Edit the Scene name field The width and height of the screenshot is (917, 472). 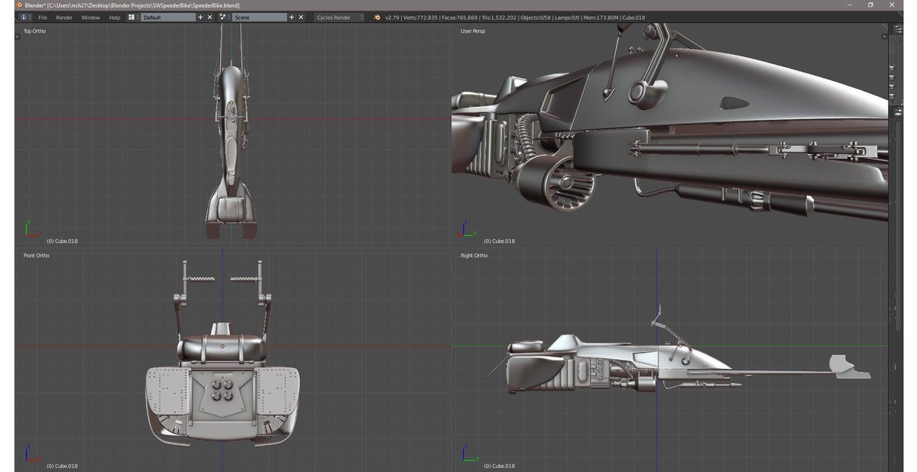(260, 17)
